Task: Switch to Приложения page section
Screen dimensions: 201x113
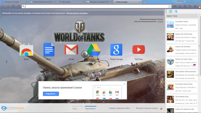Action: click(x=90, y=108)
